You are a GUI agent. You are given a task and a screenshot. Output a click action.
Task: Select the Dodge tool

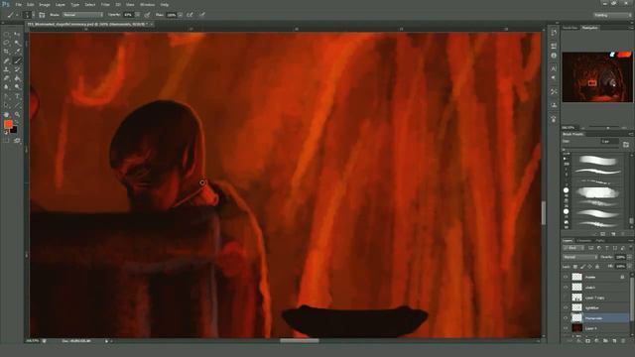(17, 87)
